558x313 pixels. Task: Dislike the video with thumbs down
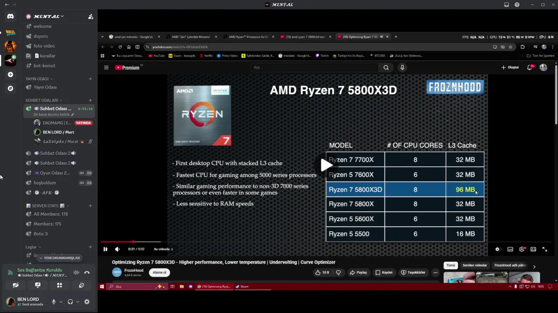click(338, 273)
